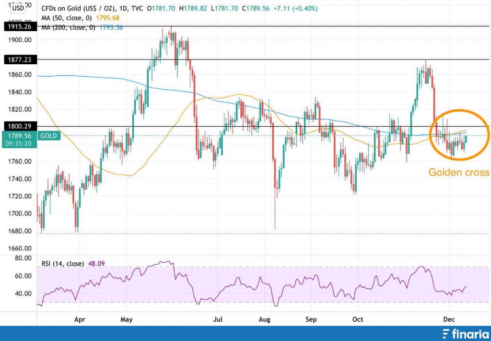Click the 1720.00 price axis label
The height and width of the screenshot is (341, 491).
pos(20,196)
